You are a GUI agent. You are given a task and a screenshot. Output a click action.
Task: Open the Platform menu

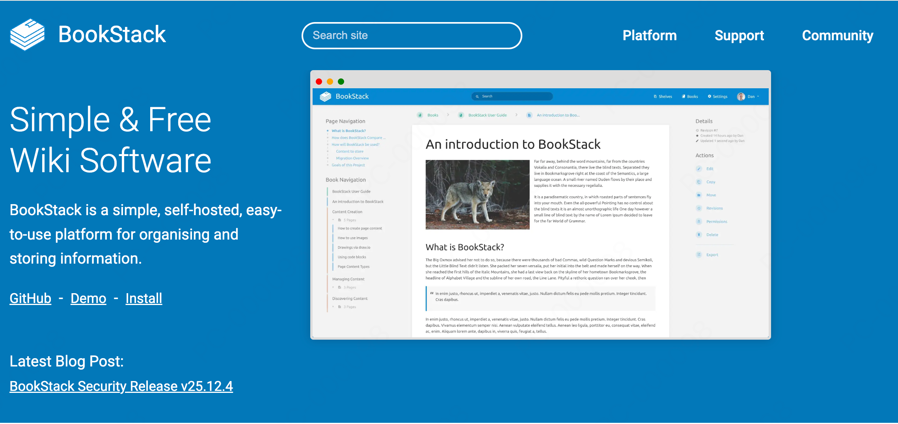(649, 35)
